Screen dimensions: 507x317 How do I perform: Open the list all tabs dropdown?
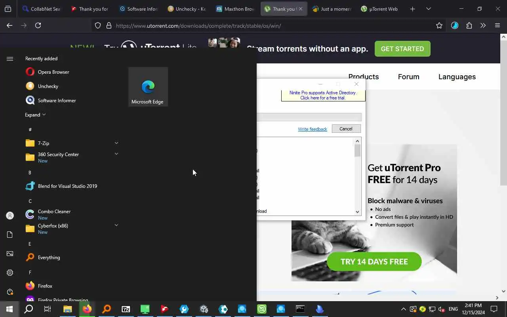click(428, 9)
